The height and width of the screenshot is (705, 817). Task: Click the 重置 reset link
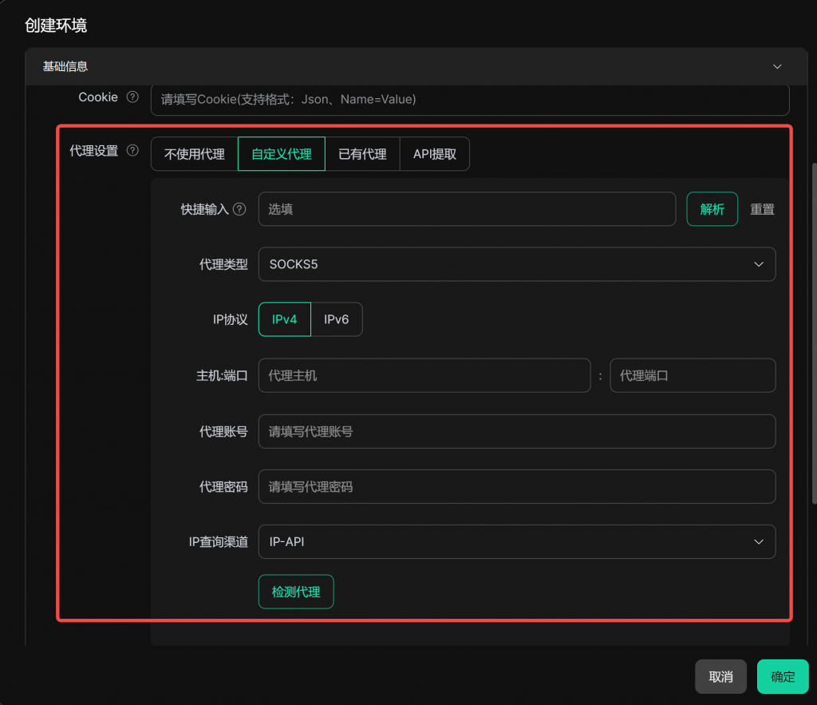[762, 209]
